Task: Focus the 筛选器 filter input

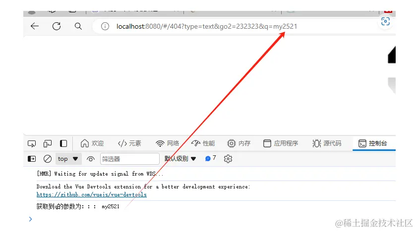Action: pyautogui.click(x=130, y=159)
